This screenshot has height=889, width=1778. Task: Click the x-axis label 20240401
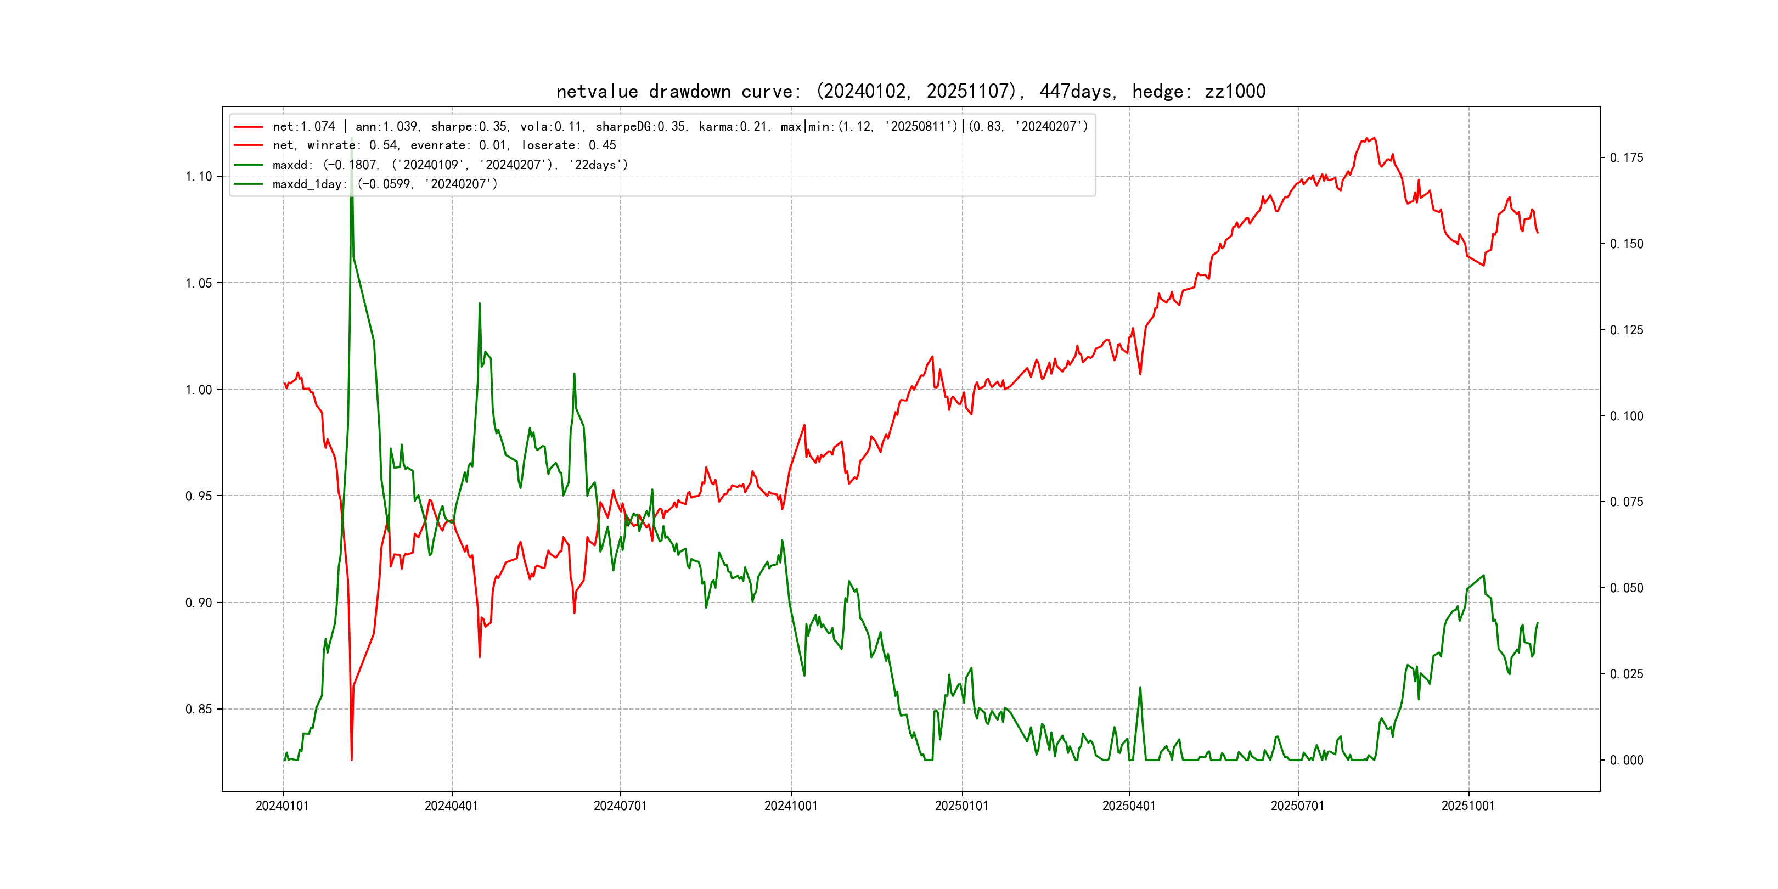pos(452,806)
